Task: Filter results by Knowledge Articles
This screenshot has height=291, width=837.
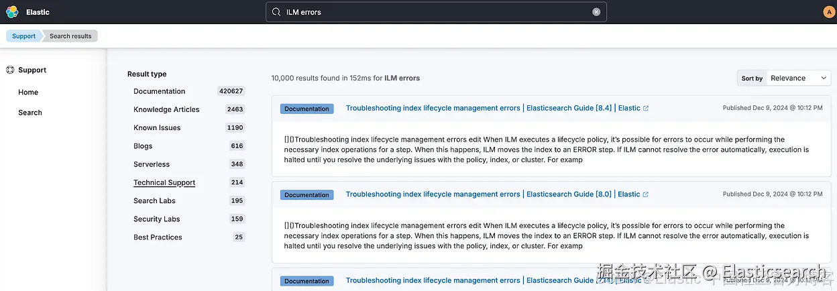Action: click(x=166, y=109)
